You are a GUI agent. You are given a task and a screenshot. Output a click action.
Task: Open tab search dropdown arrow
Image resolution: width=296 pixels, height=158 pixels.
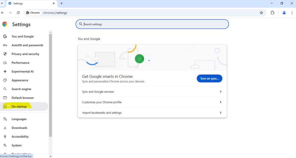[x=2, y=3]
